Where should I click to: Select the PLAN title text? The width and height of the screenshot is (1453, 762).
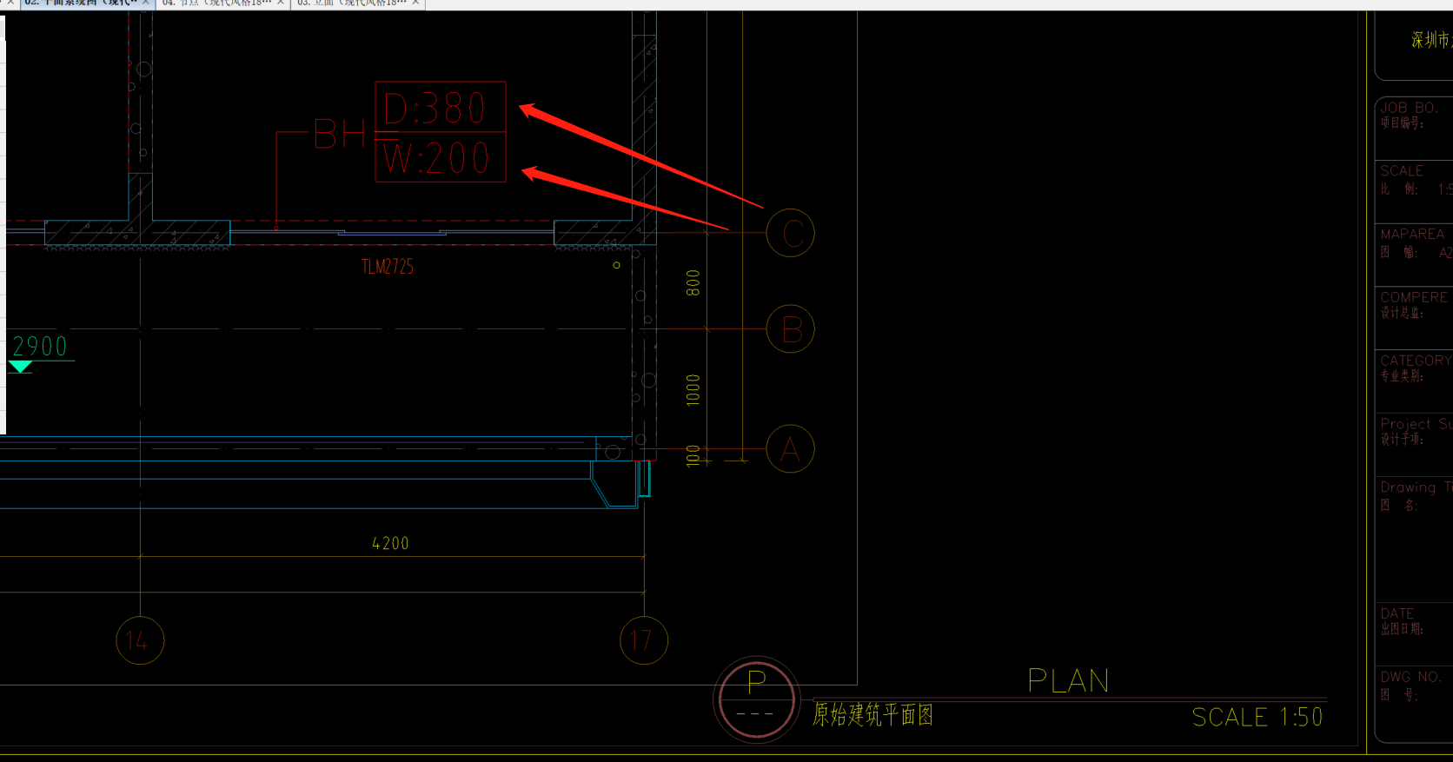pos(1068,680)
